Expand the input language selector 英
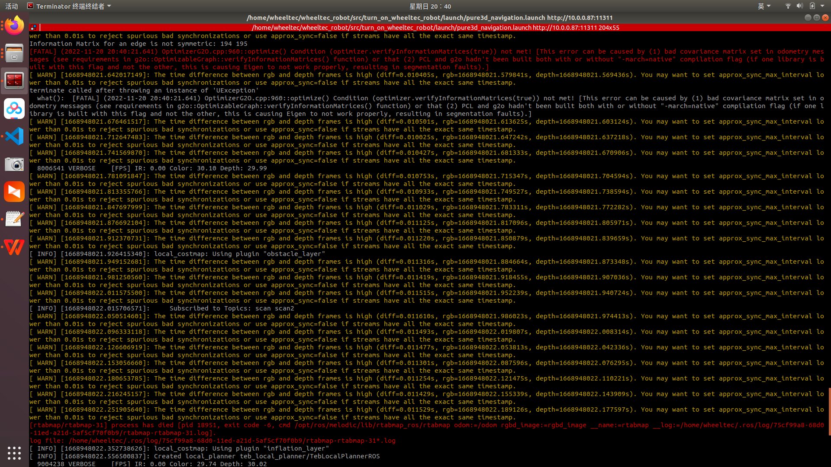This screenshot has width=831, height=467. coord(764,6)
